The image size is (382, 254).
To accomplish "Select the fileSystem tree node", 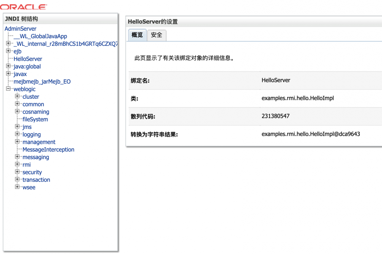I will point(35,119).
